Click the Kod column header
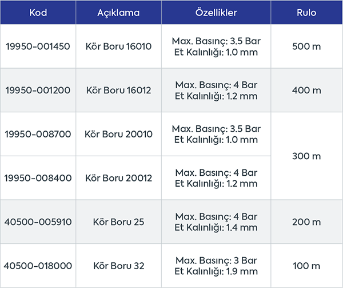This screenshot has height=288, width=343. [x=38, y=12]
